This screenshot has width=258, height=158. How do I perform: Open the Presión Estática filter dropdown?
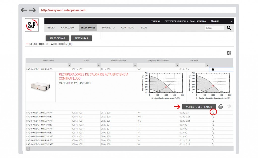click(x=135, y=65)
